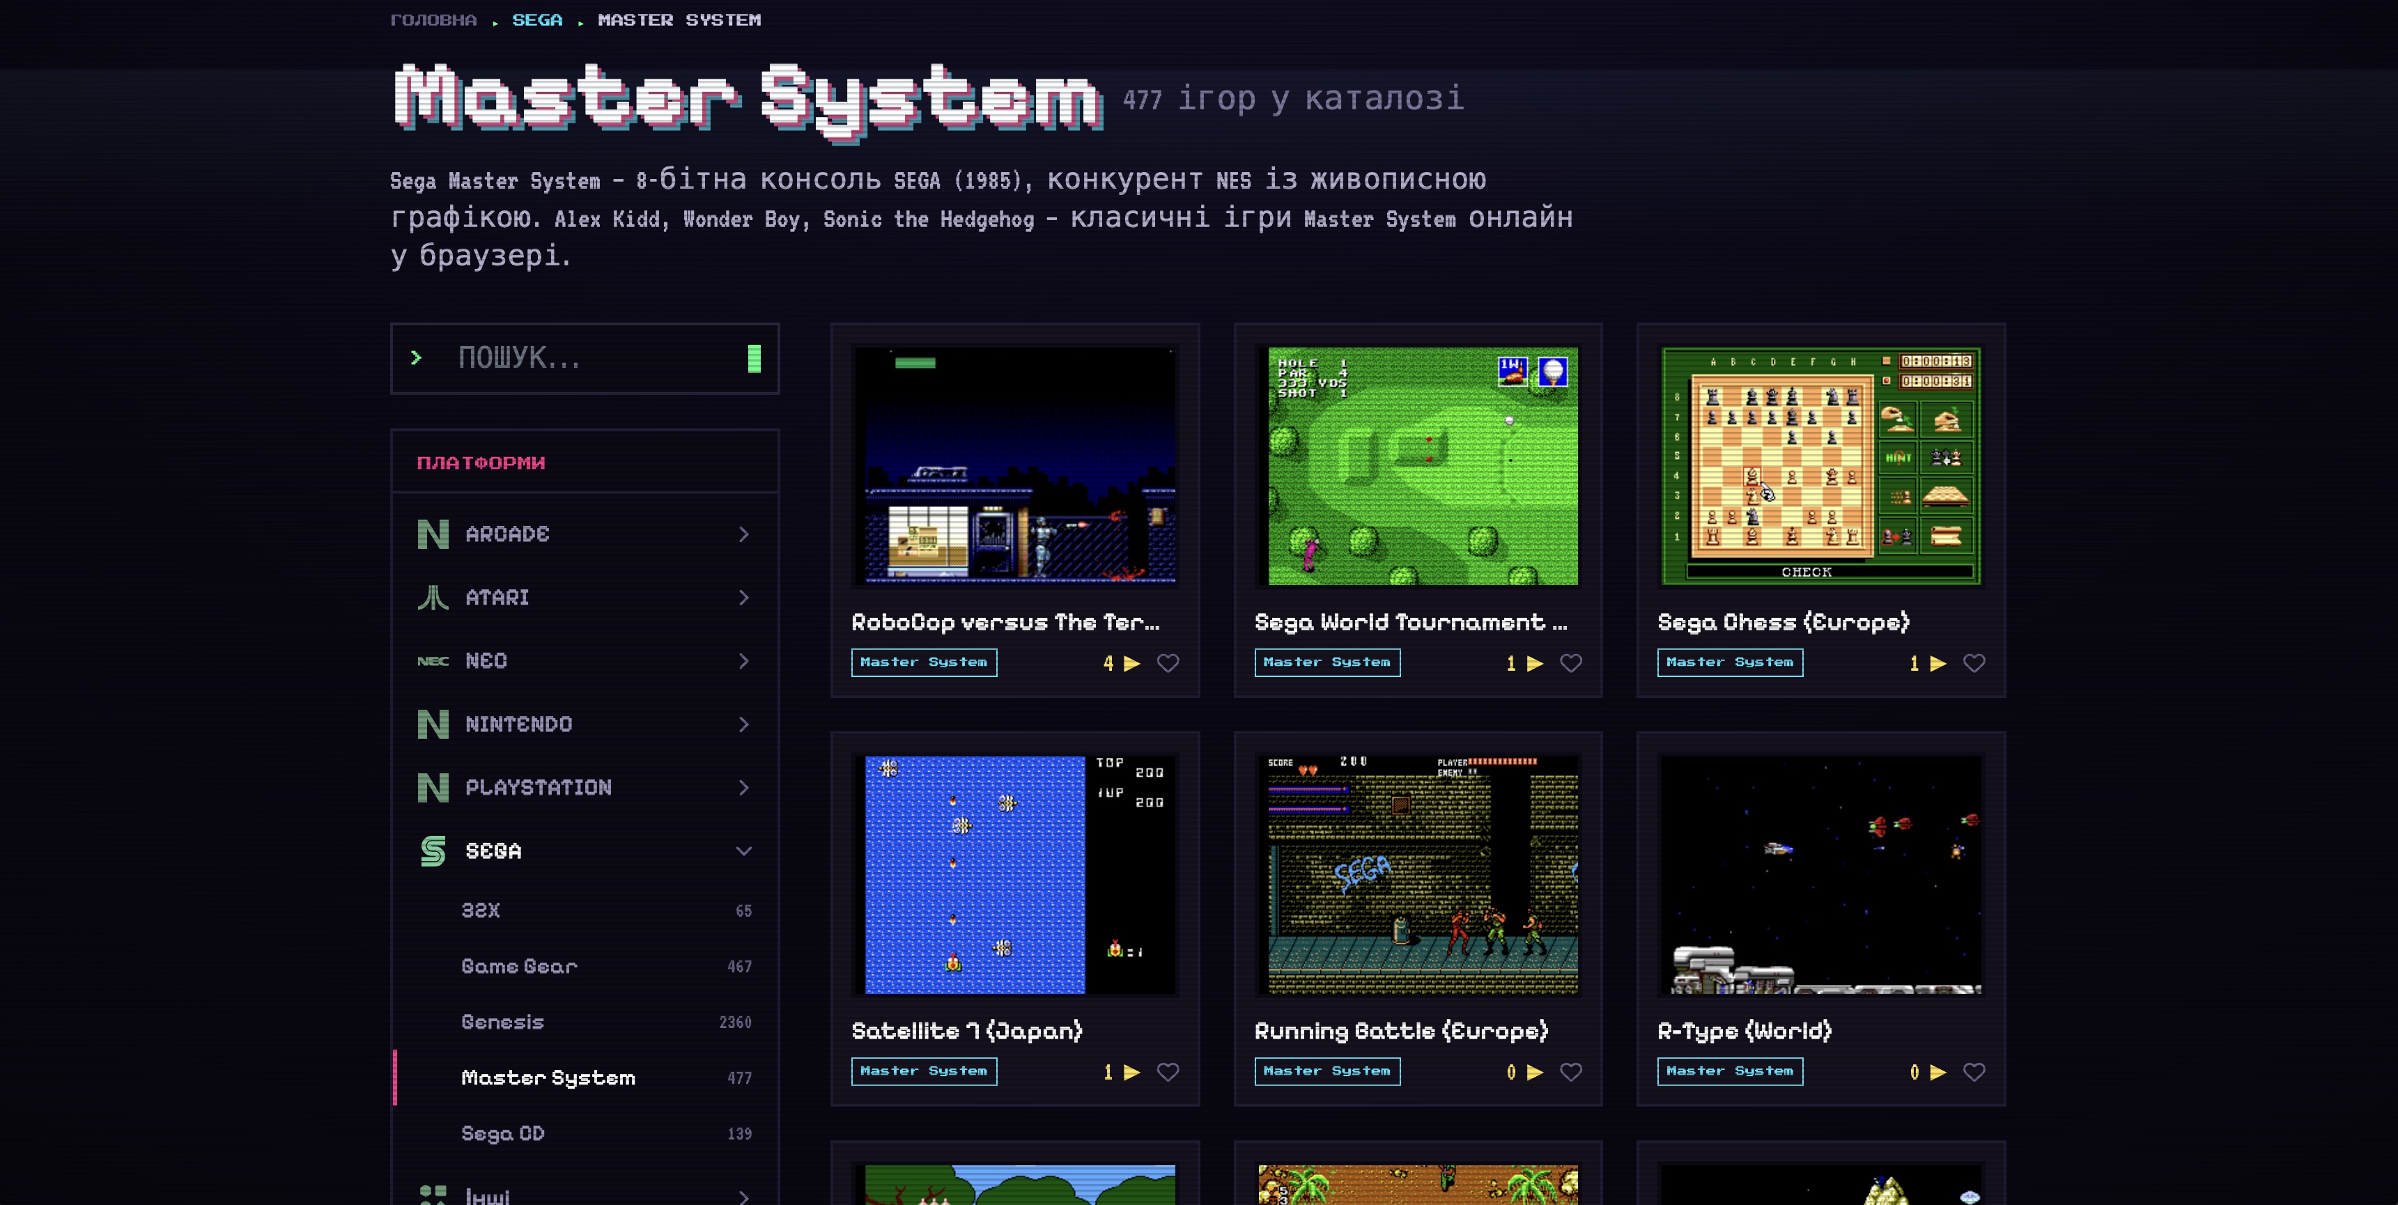Viewport: 2398px width, 1205px height.
Task: Open the Running Battle (Europe) title link
Action: click(1401, 1030)
